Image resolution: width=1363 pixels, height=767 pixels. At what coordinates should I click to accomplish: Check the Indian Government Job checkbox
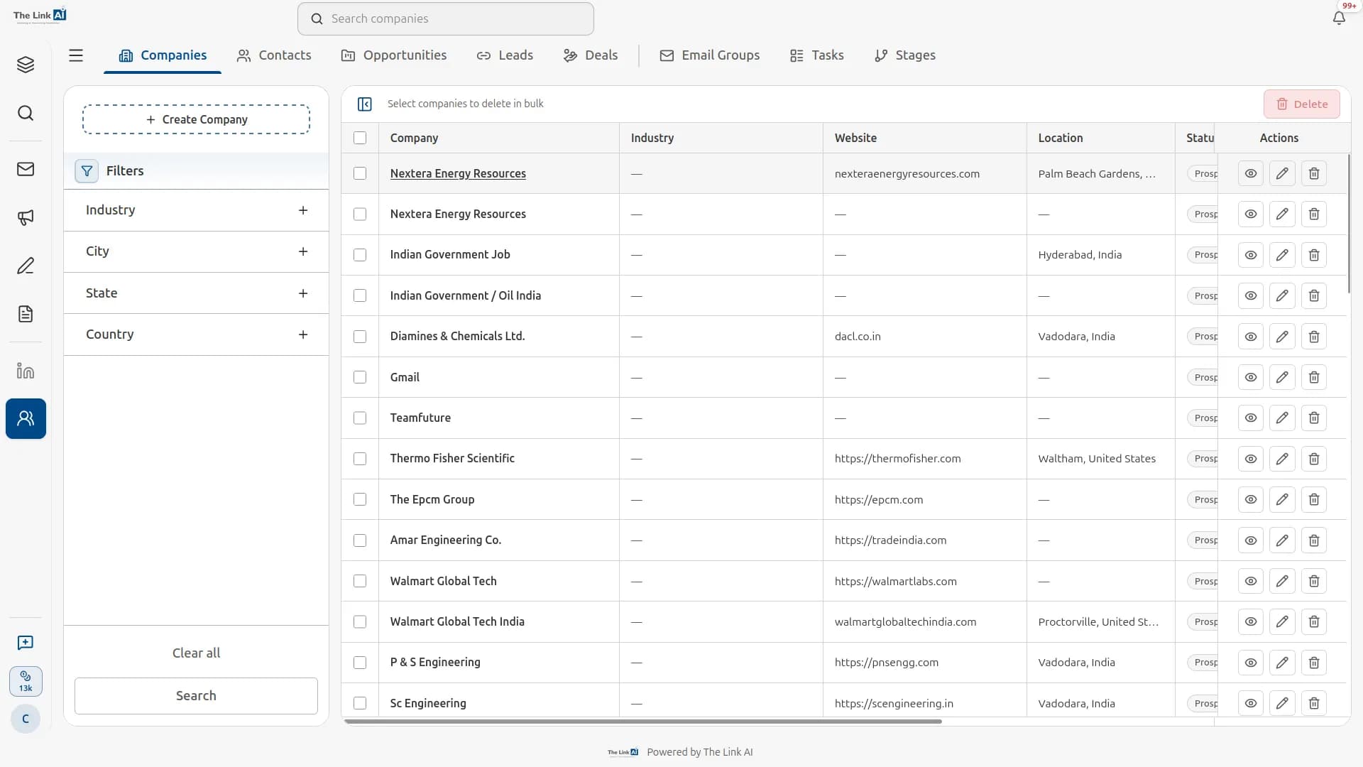point(360,255)
